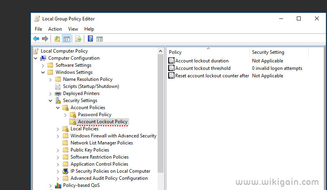The image size is (327, 190).
Task: Open the Action menu
Action: click(x=55, y=29)
